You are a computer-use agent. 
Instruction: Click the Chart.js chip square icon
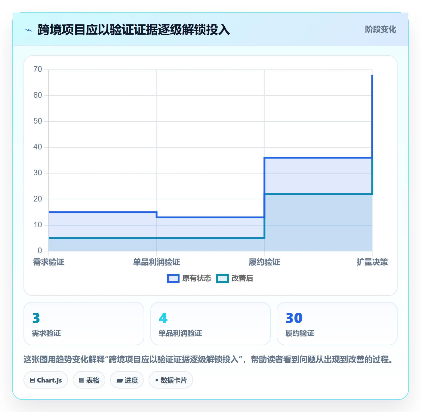tap(32, 380)
